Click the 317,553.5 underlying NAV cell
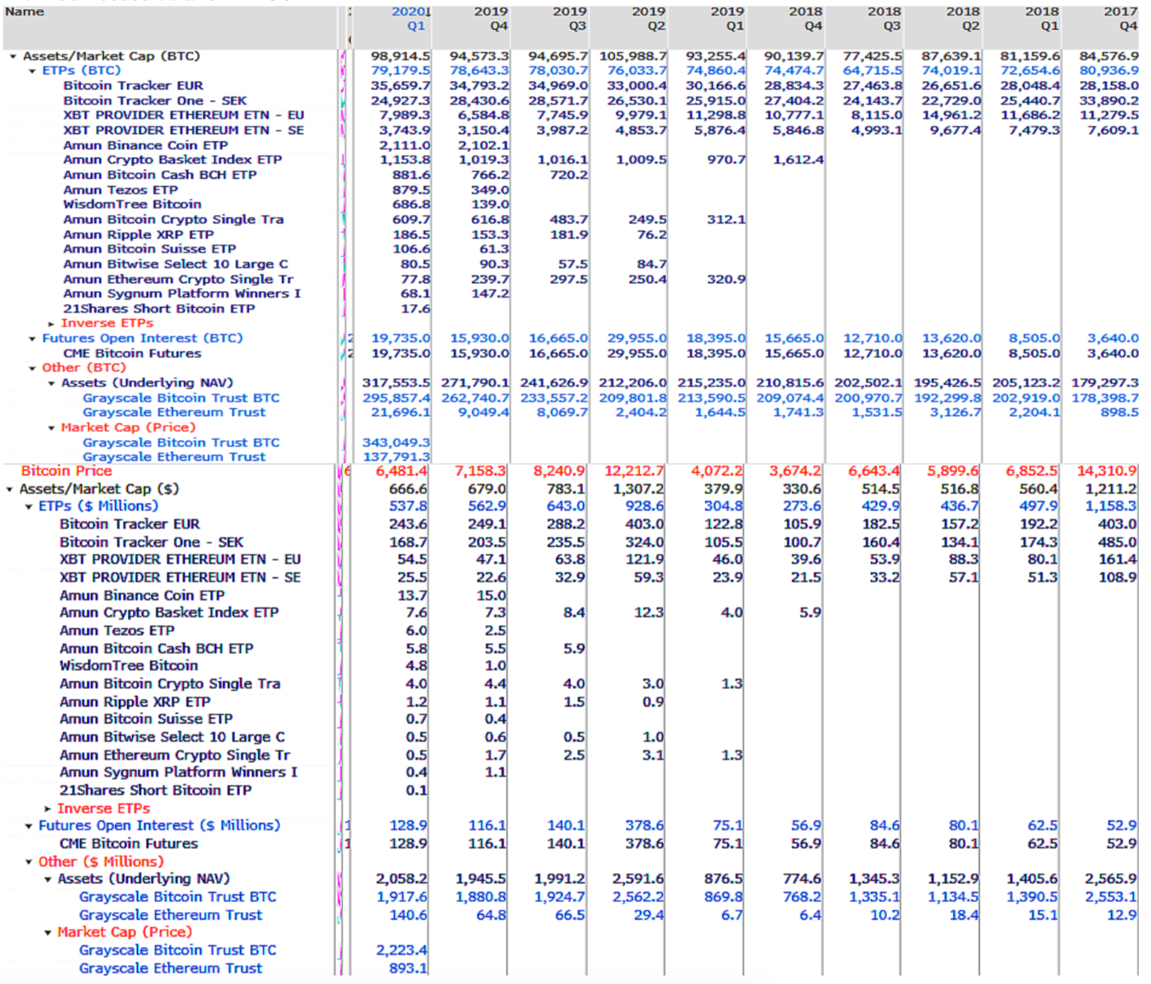Viewport: 1151px width, 984px height. [397, 383]
